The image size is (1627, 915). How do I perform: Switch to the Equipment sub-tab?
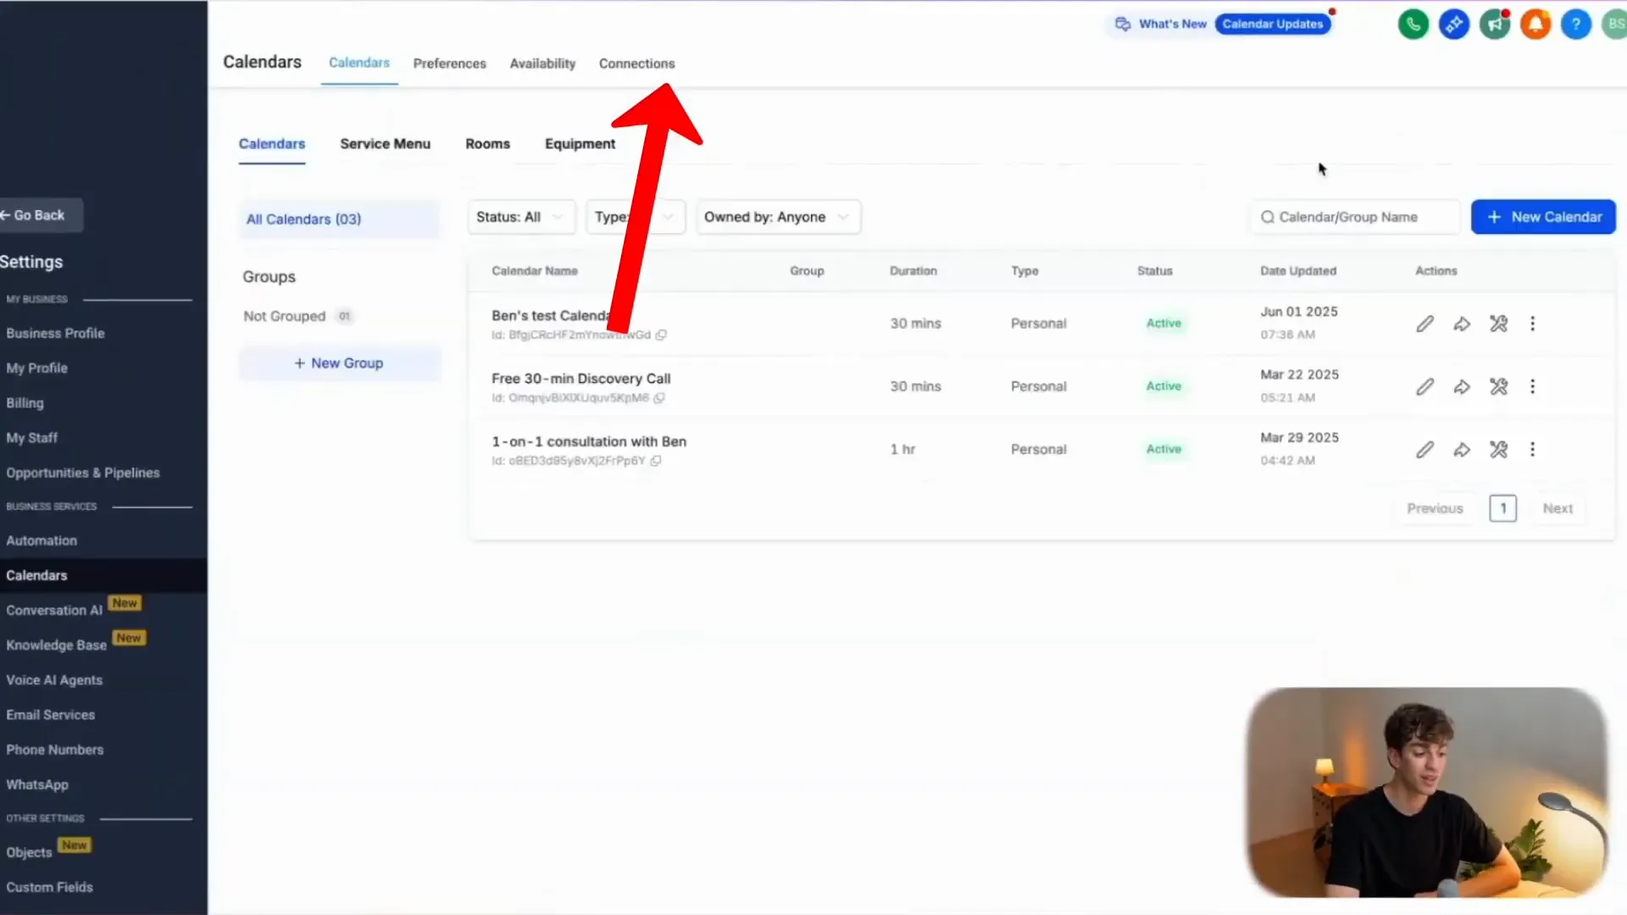[580, 144]
